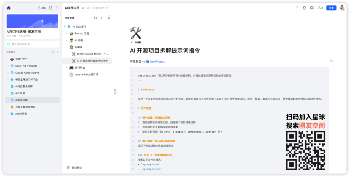Viewport: 350px width, 177px height.
Task: Search pages in the 页面管理 panel
Action: tap(95, 18)
